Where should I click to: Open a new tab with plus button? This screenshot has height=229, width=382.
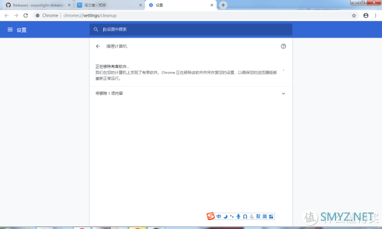[223, 5]
